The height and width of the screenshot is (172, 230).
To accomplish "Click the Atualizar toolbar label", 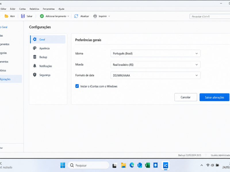I will tap(85, 16).
